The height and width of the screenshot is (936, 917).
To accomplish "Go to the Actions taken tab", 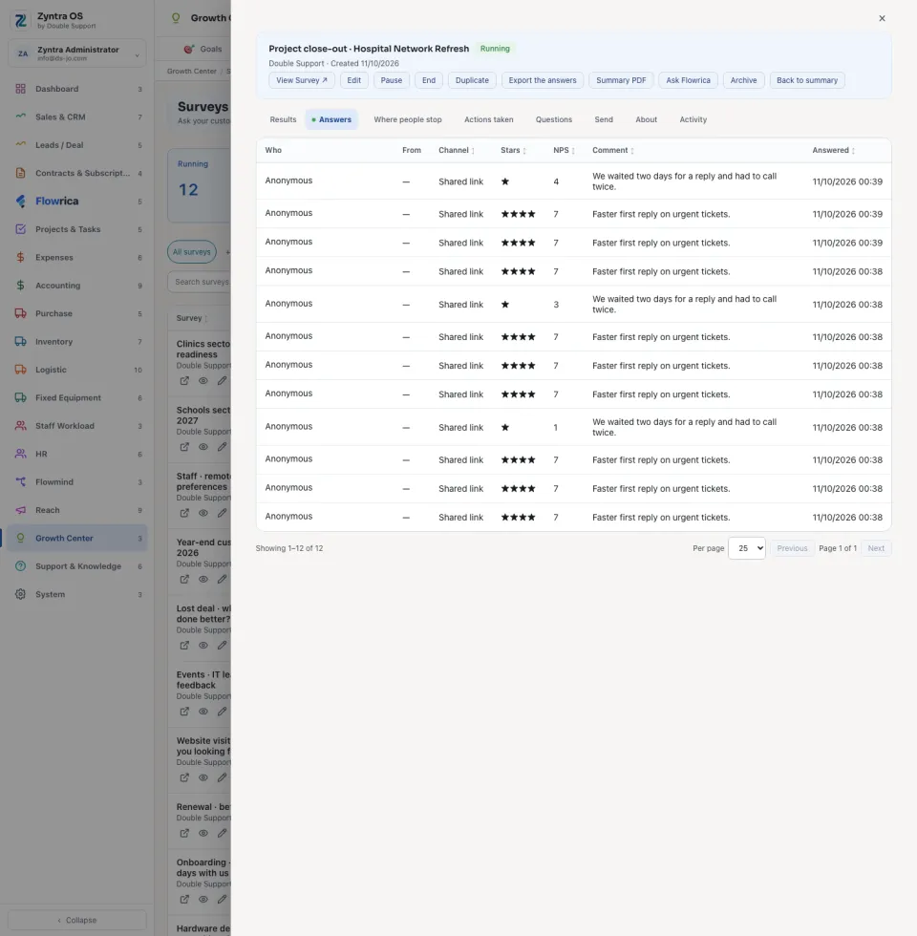I will (x=489, y=119).
